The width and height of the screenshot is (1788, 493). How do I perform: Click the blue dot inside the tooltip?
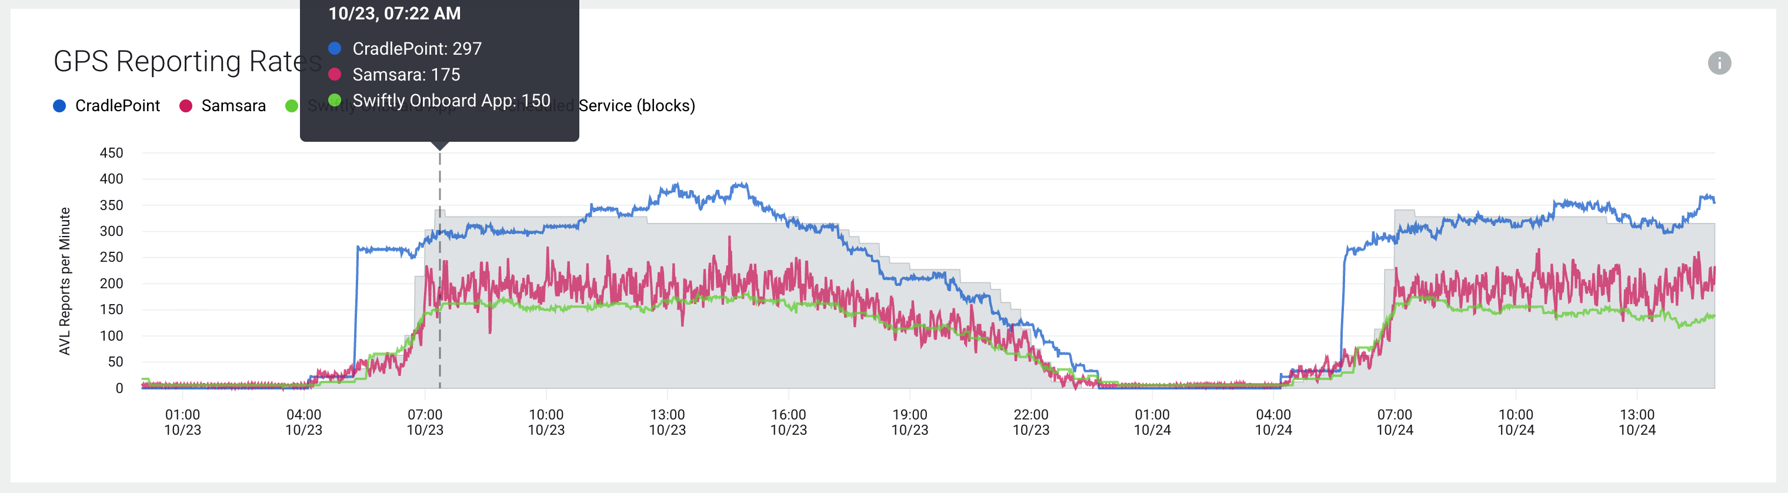tap(335, 49)
